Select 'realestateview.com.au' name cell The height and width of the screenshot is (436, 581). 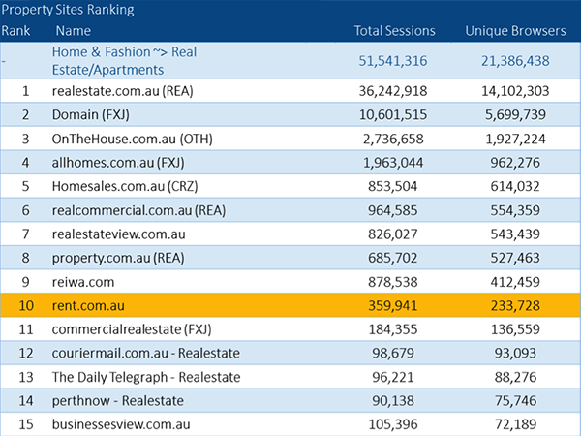coord(118,234)
